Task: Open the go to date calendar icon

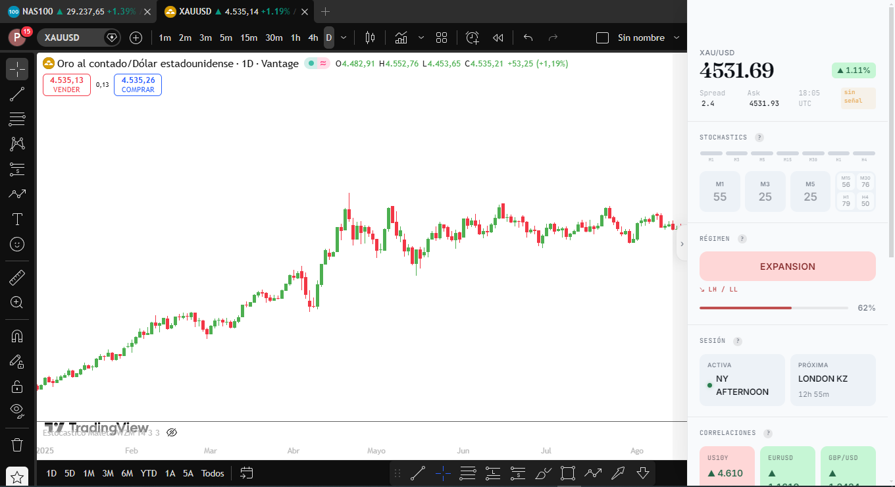Action: 247,473
